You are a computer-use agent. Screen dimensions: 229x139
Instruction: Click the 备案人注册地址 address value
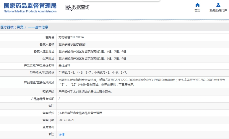click(x=92, y=51)
